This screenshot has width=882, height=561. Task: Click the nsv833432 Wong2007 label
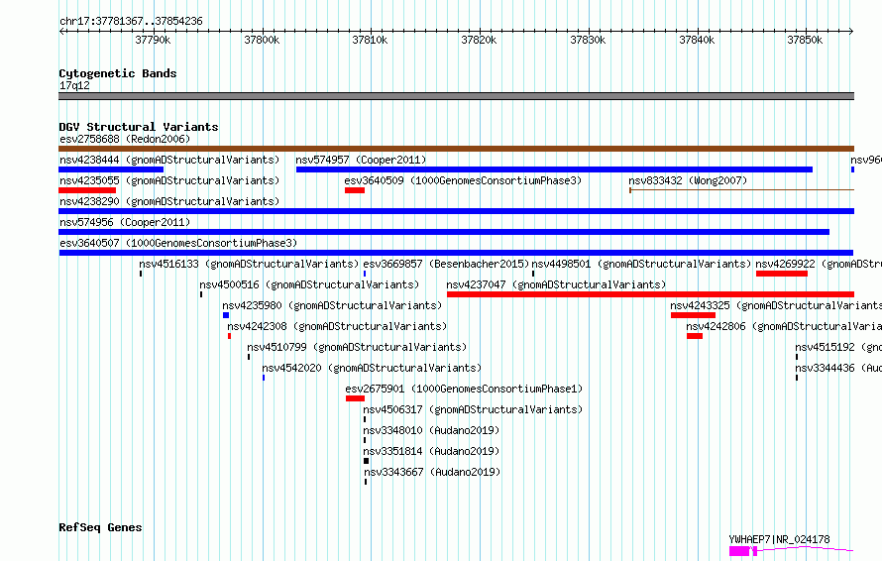tap(688, 180)
